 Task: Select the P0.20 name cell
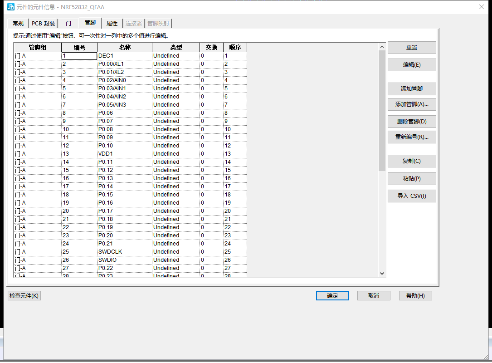[125, 235]
